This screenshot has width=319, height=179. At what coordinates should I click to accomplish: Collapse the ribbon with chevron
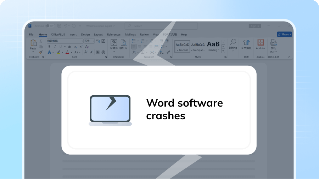289,57
